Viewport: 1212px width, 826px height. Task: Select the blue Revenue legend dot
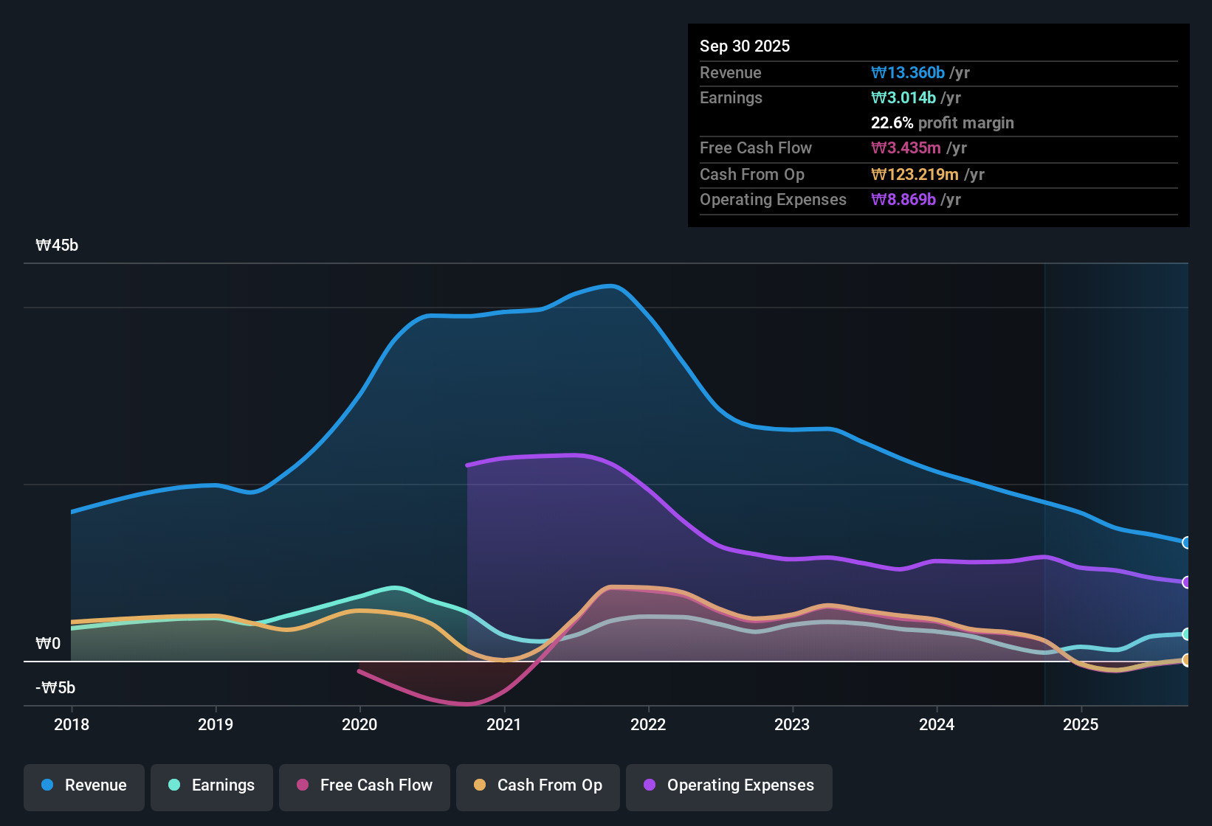tap(47, 785)
